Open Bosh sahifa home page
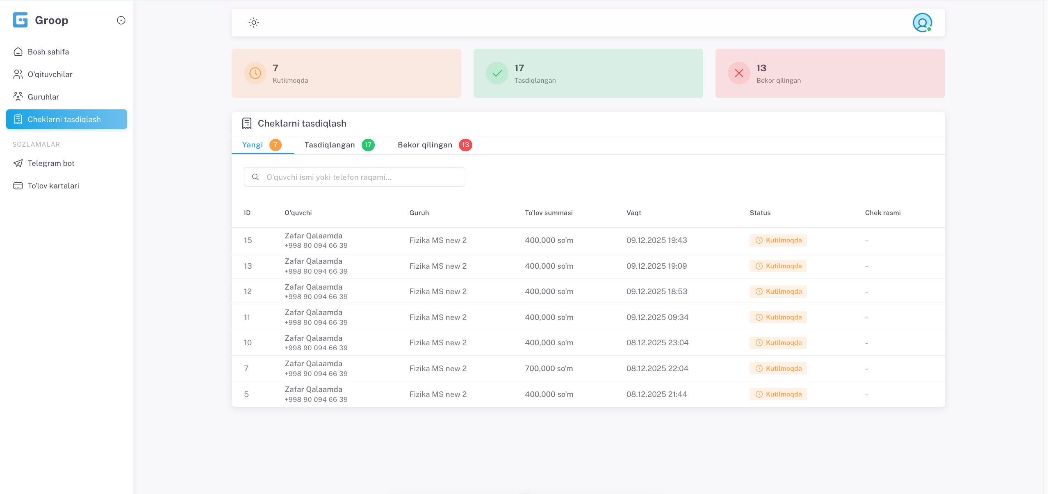The height and width of the screenshot is (494, 1048). (x=48, y=52)
